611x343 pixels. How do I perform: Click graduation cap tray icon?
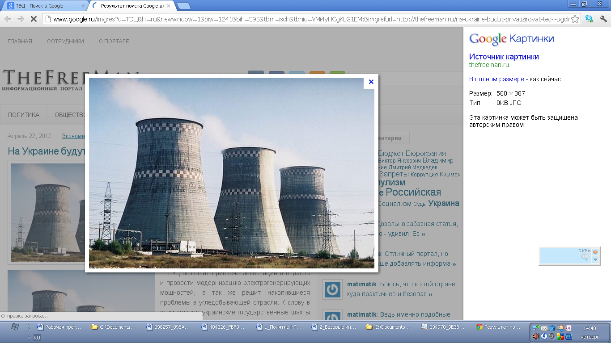552,328
